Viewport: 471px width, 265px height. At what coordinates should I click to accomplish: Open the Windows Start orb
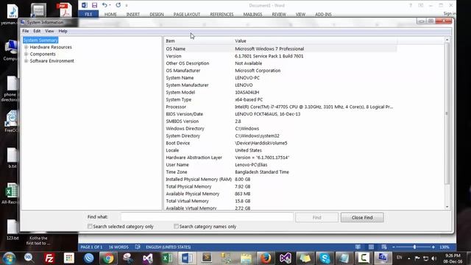pyautogui.click(x=9, y=258)
